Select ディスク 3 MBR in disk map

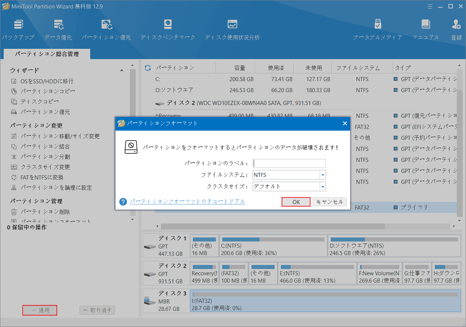coord(166,301)
